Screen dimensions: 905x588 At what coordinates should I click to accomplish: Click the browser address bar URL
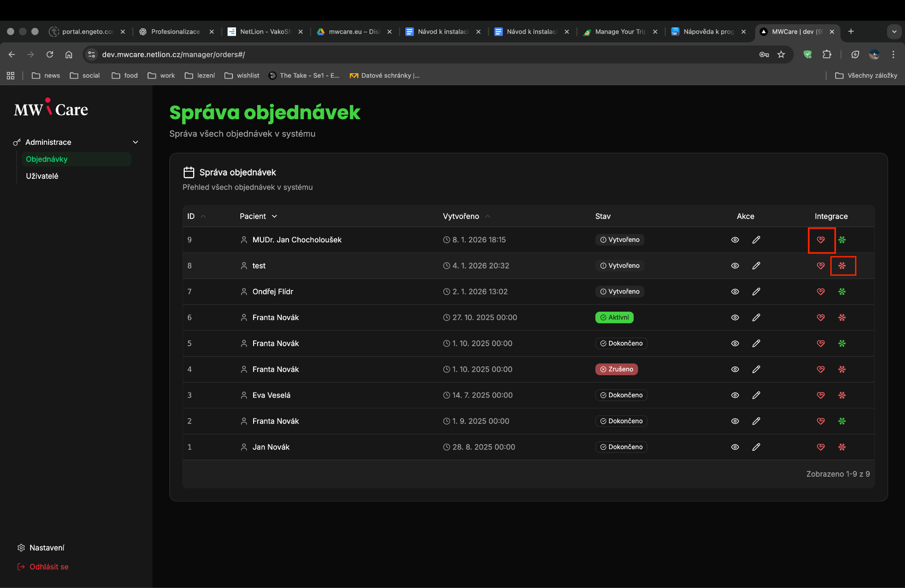(173, 54)
